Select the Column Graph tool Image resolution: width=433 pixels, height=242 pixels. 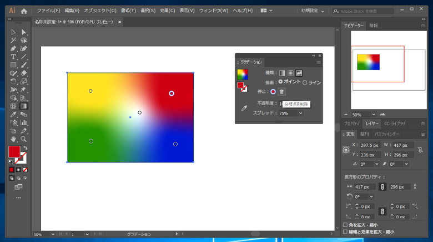24,122
